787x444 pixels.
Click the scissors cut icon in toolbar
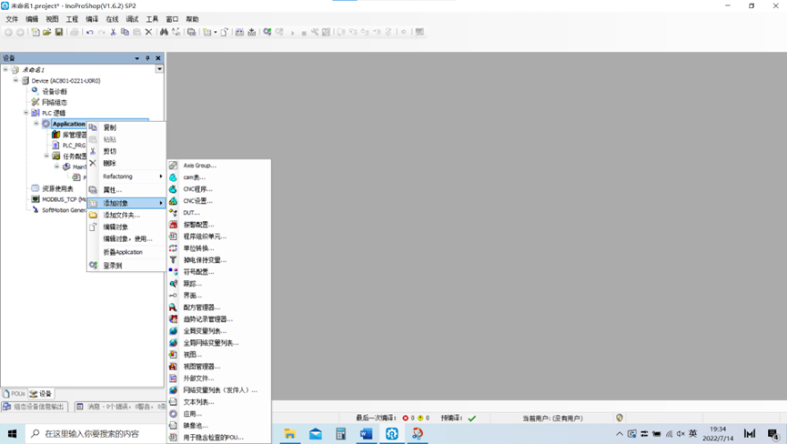point(114,32)
